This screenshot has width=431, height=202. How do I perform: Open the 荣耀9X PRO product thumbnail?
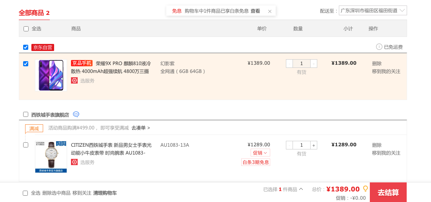point(51,75)
